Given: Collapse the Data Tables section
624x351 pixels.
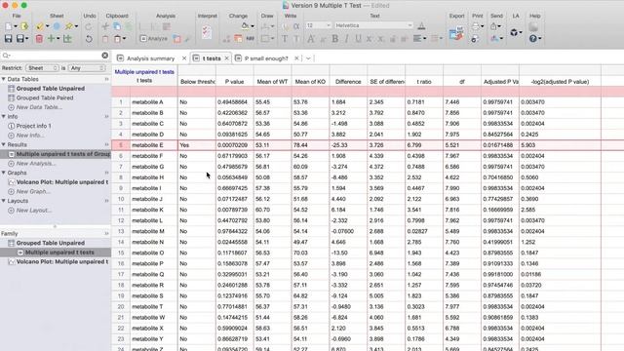Looking at the screenshot, I should 4,79.
